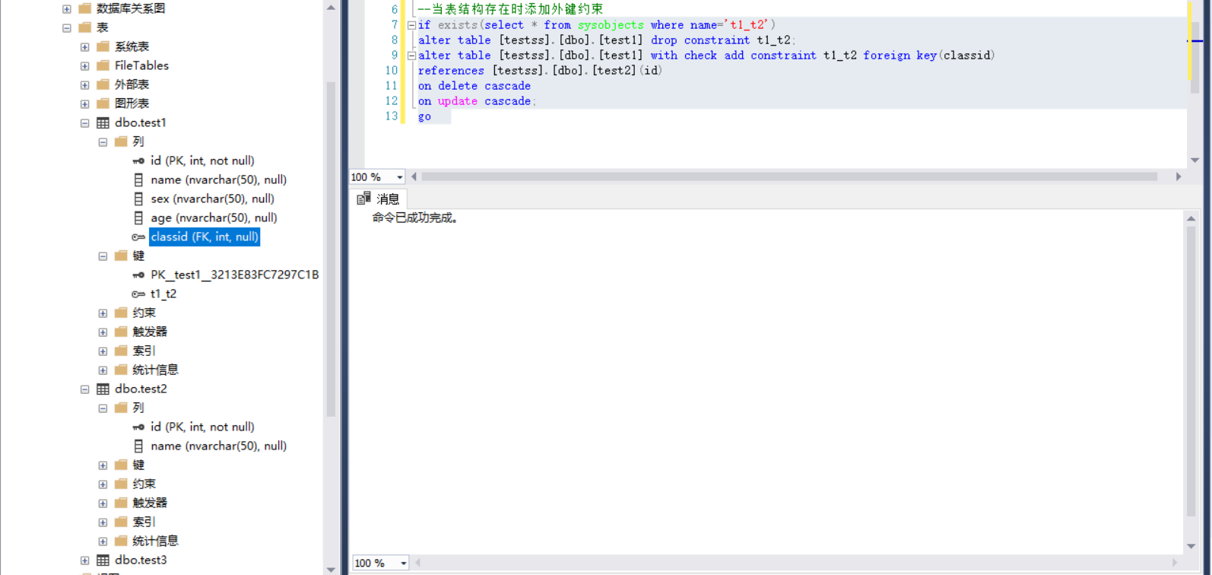Viewport: 1212px width, 575px height.
Task: Click the 触发器 folder icon under dbo.test1
Action: tap(121, 332)
